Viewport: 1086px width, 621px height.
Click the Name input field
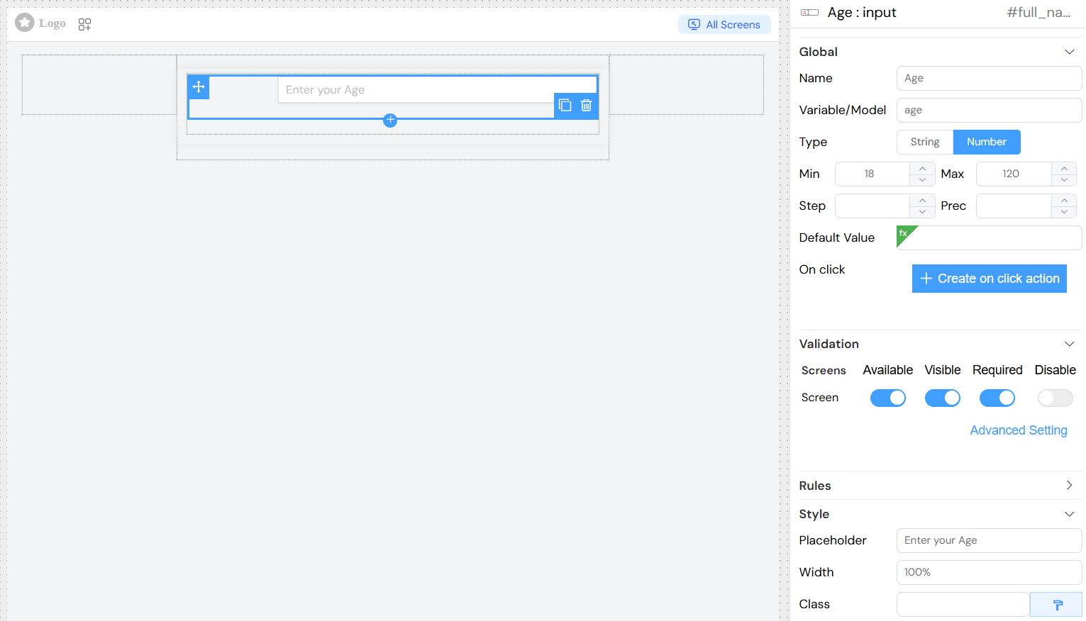[x=989, y=78]
